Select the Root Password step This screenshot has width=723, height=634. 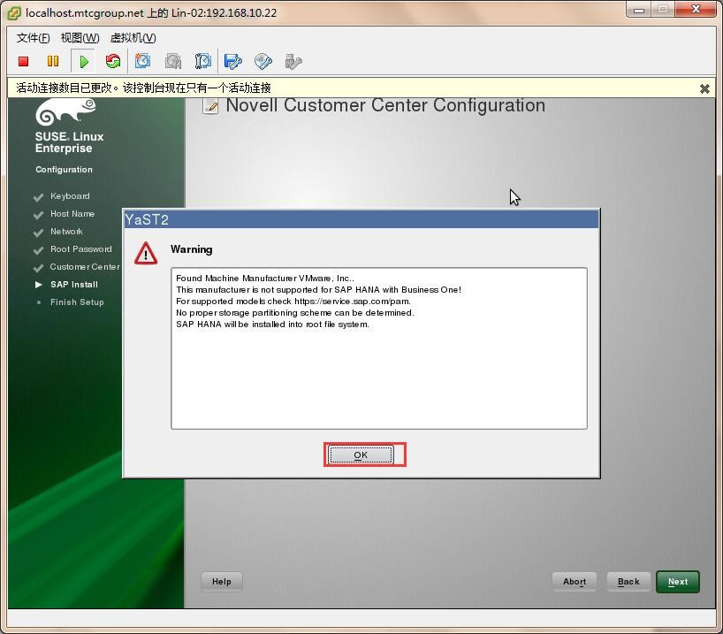pyautogui.click(x=80, y=249)
